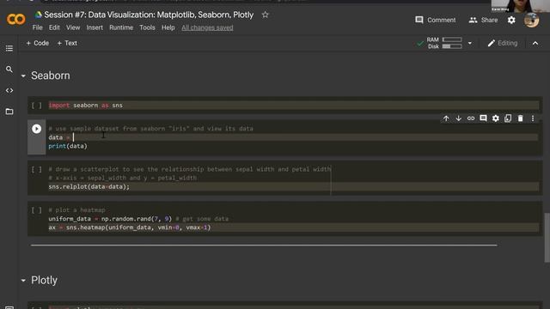Open the user account avatar
Image resolution: width=550 pixels, height=309 pixels.
pyautogui.click(x=531, y=20)
